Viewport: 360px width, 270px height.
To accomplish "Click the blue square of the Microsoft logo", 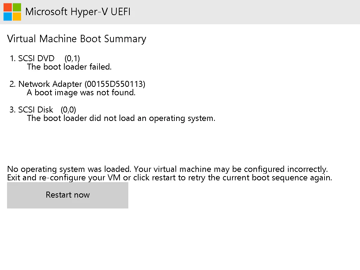I will pyautogui.click(x=7, y=17).
